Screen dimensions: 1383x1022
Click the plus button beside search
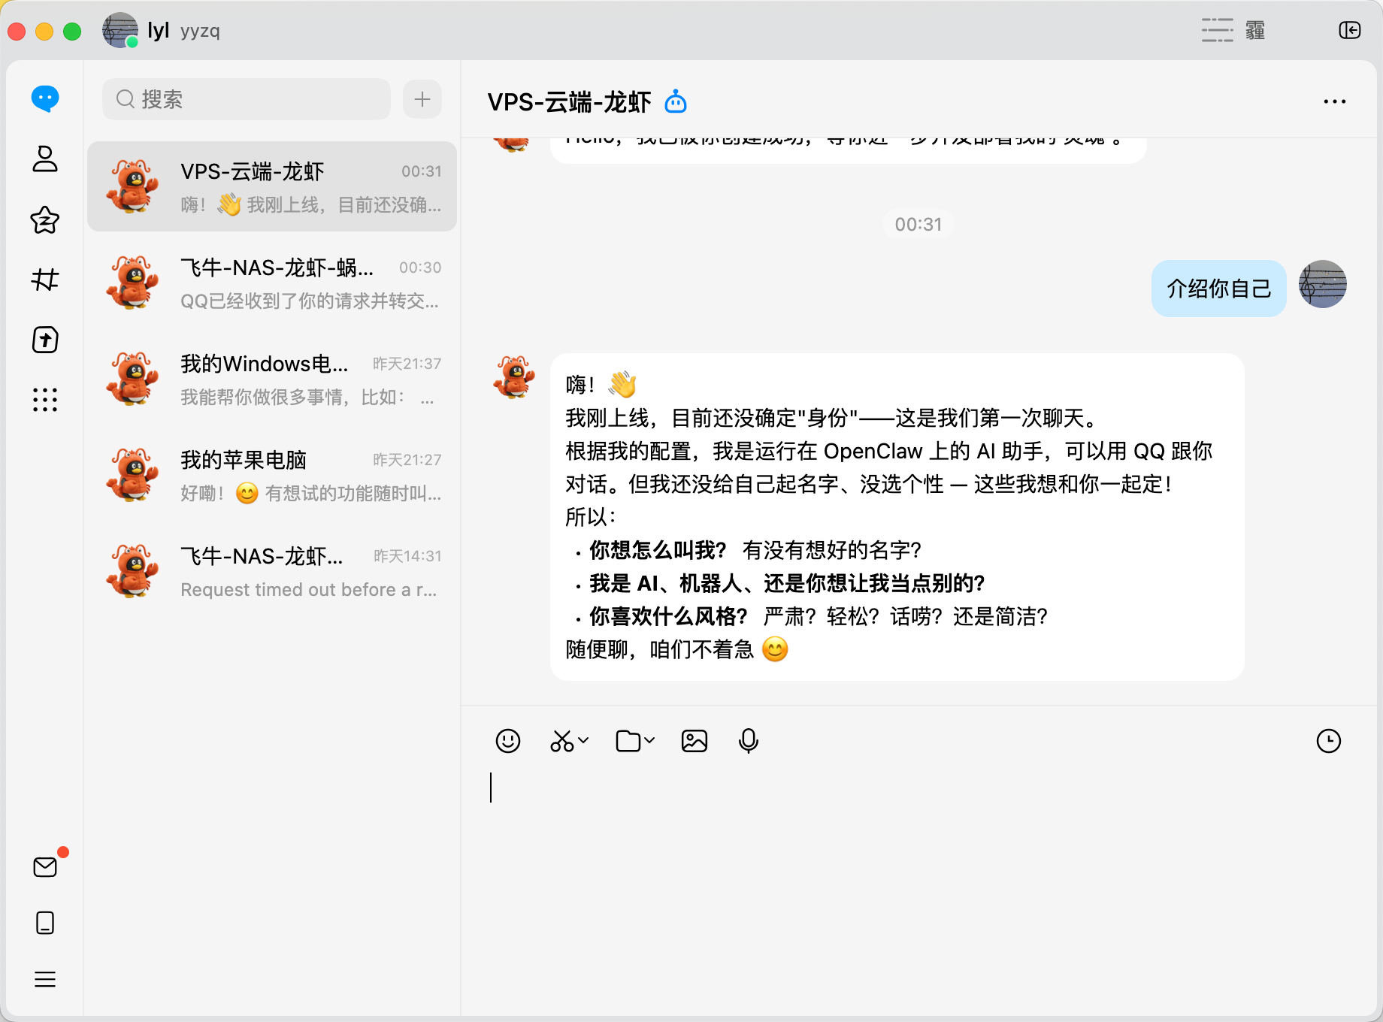[422, 99]
